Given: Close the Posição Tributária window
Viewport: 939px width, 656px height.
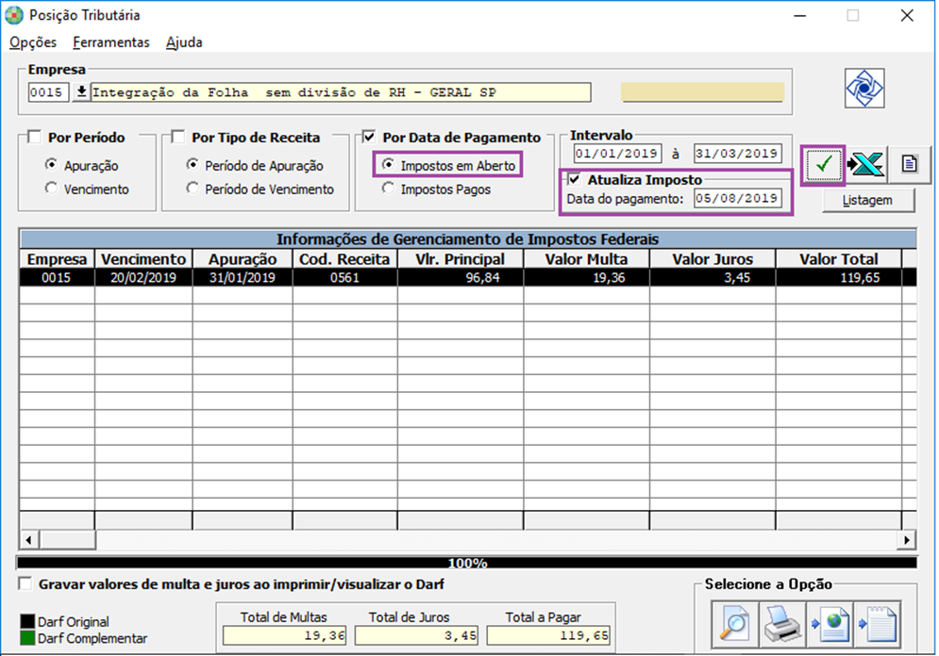Looking at the screenshot, I should click(x=907, y=15).
